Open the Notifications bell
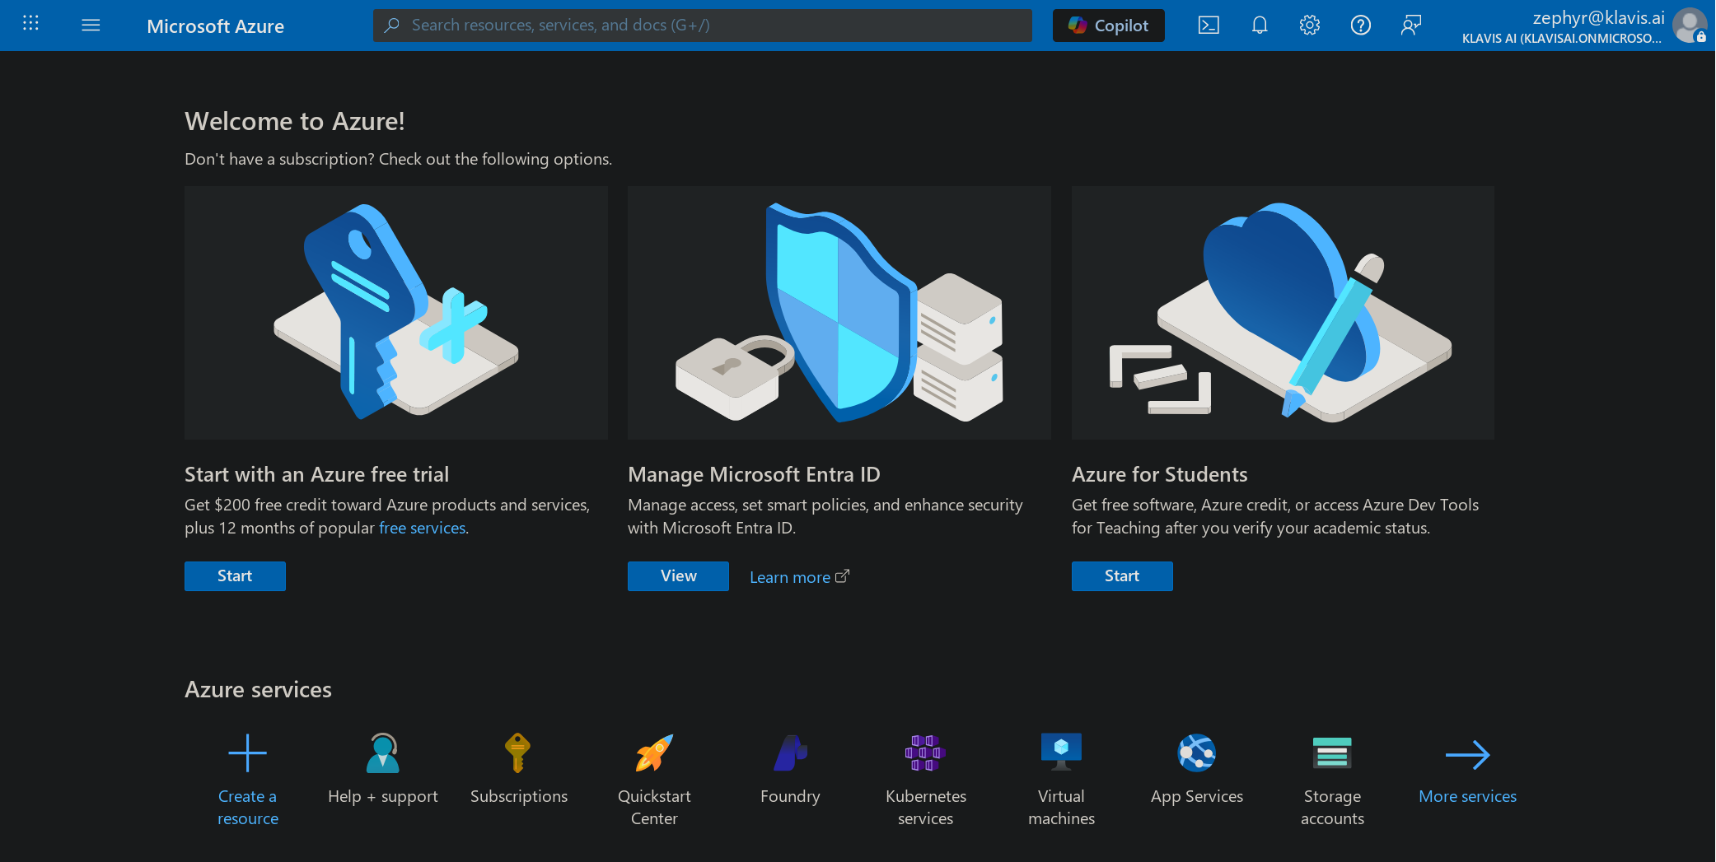This screenshot has width=1716, height=862. (1259, 25)
